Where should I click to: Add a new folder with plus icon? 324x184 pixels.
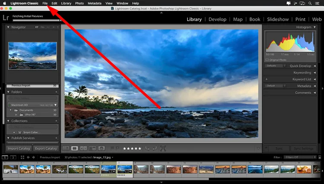[57, 92]
